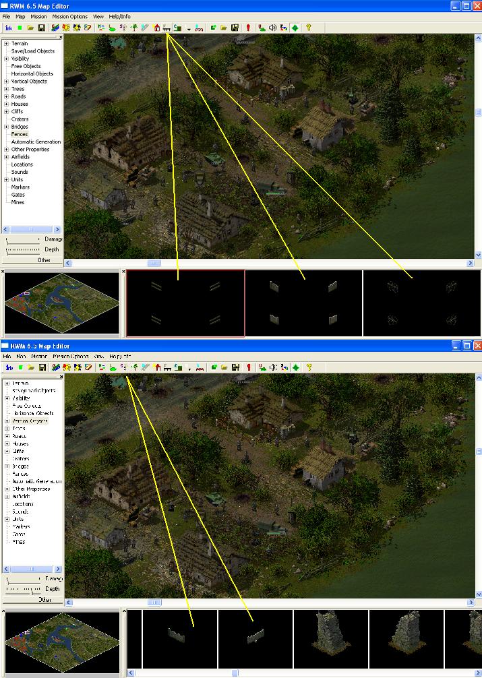
Task: Expand the Roads node in upper window
Action: (7, 96)
